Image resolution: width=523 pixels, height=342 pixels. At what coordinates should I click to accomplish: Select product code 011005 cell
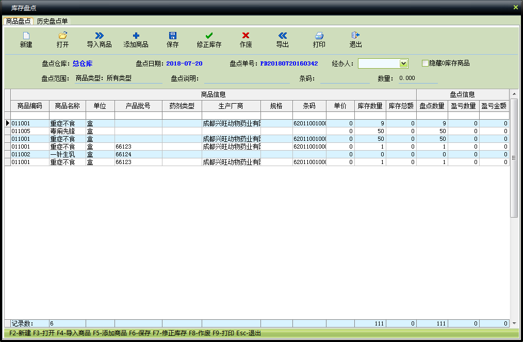coord(30,131)
